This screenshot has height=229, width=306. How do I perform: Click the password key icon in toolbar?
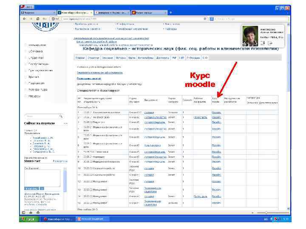pyautogui.click(x=45, y=19)
